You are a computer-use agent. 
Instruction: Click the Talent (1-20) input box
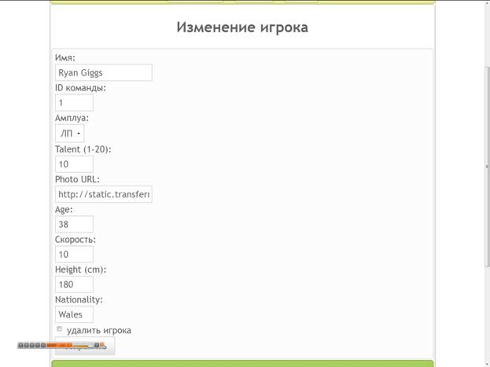point(74,164)
